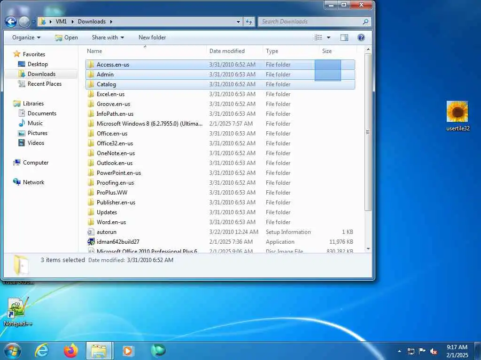Select the Catalog folder icon

(x=91, y=84)
